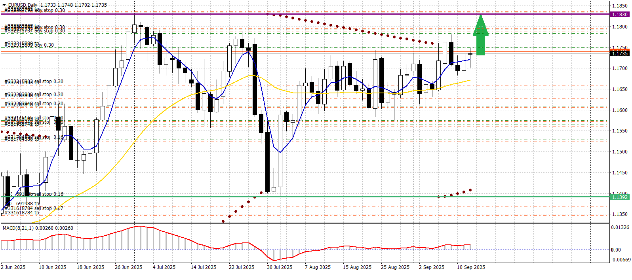Click the 10 Jun 2025 date label
632x280 pixels.
[52, 267]
